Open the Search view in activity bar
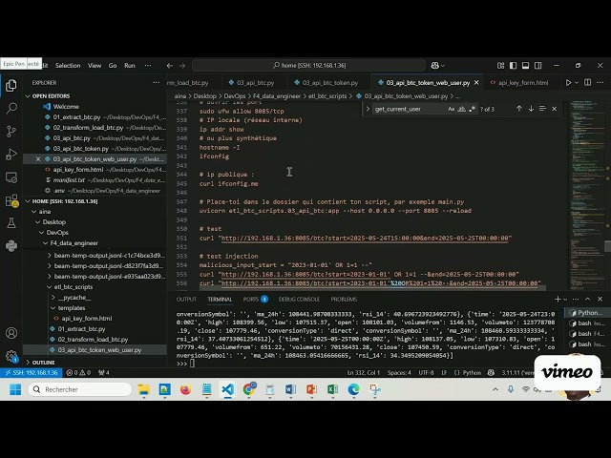Viewport: 611px width, 458px height. [x=11, y=108]
